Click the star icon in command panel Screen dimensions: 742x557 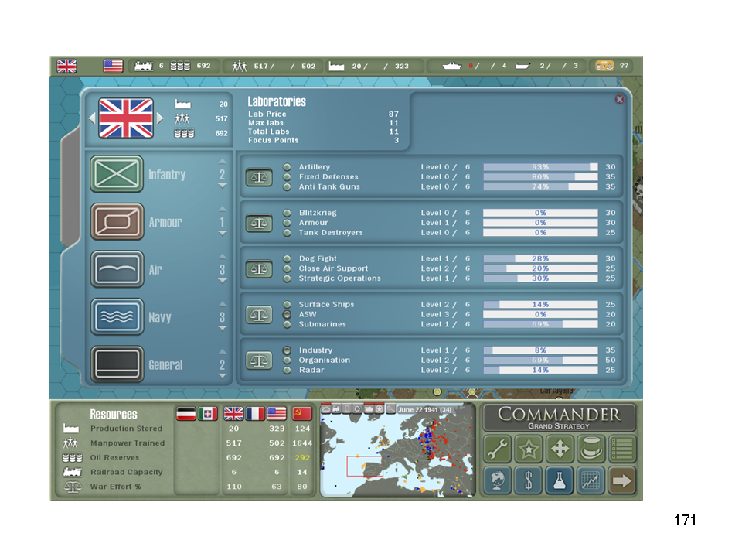click(529, 449)
